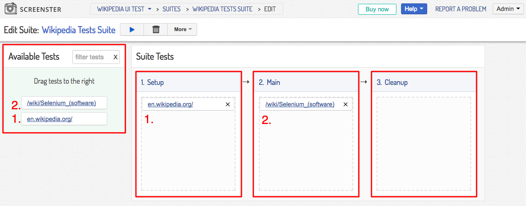
Task: Expand the WIKIPEDIA UI TEST project dropdown
Action: [124, 9]
